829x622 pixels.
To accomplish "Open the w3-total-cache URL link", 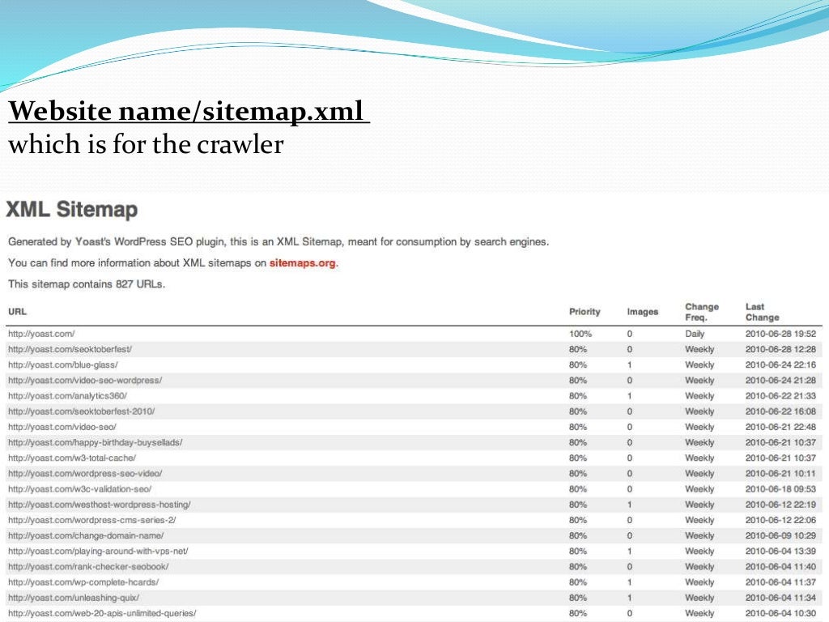I will click(72, 458).
